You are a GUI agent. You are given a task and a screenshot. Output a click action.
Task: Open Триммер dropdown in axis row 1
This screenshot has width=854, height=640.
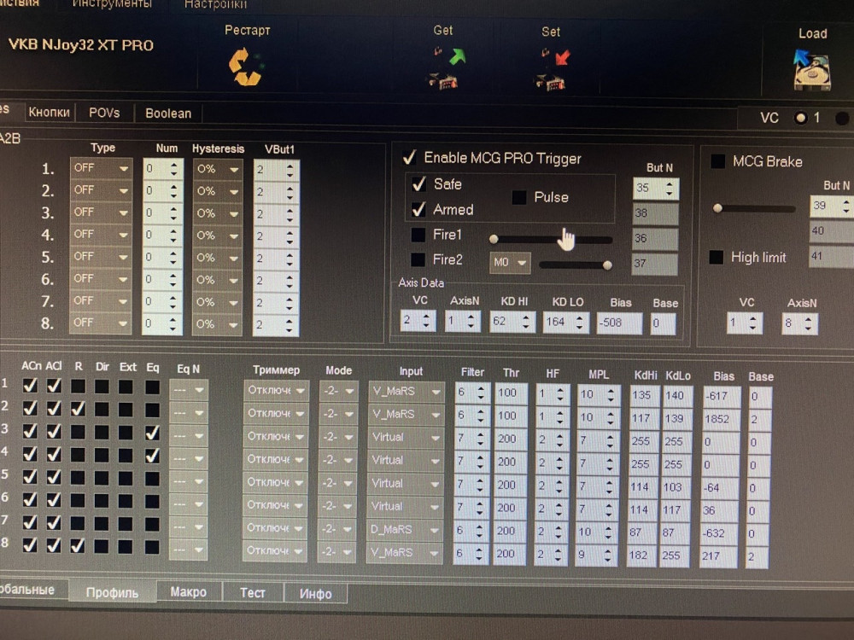276,390
